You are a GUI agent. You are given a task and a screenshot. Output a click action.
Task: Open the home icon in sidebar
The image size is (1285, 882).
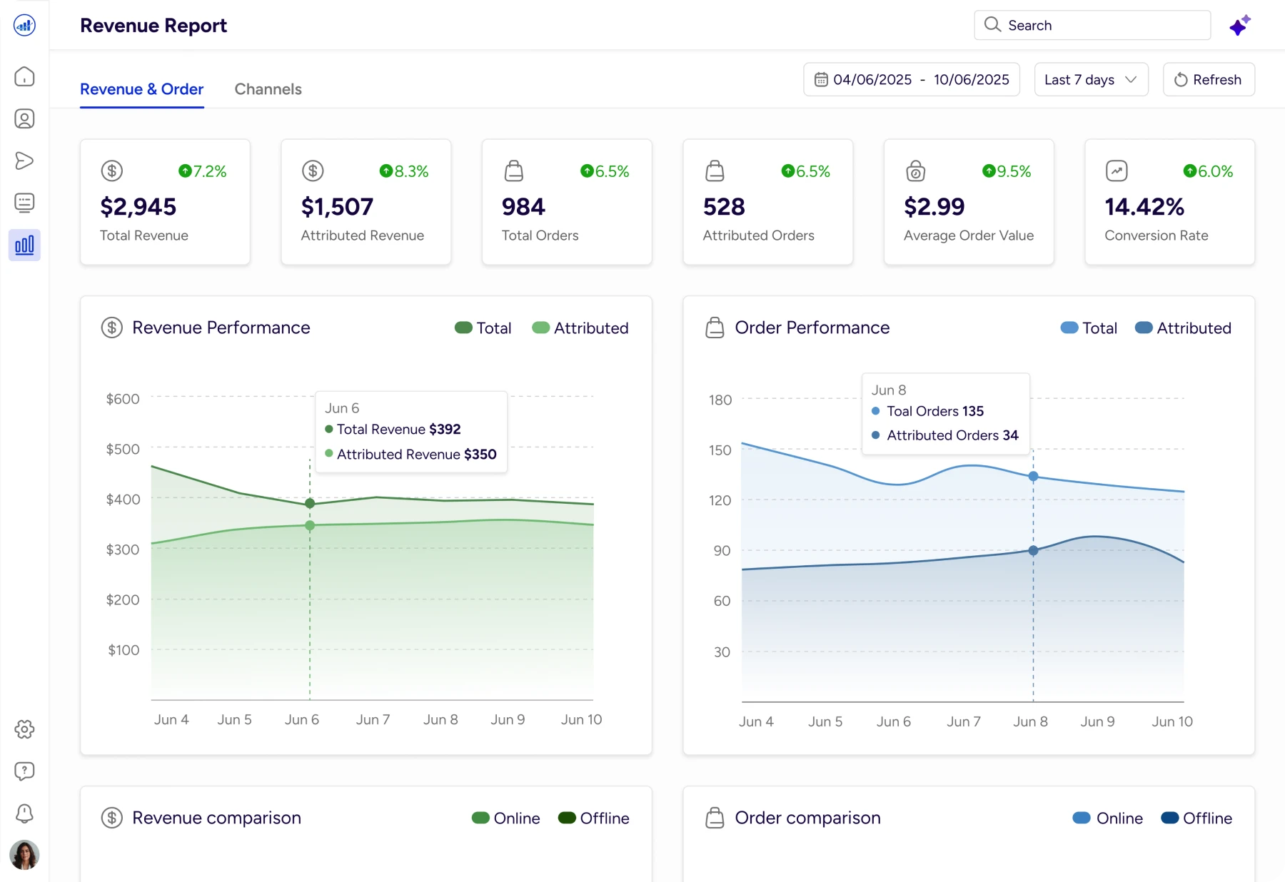[x=24, y=76]
